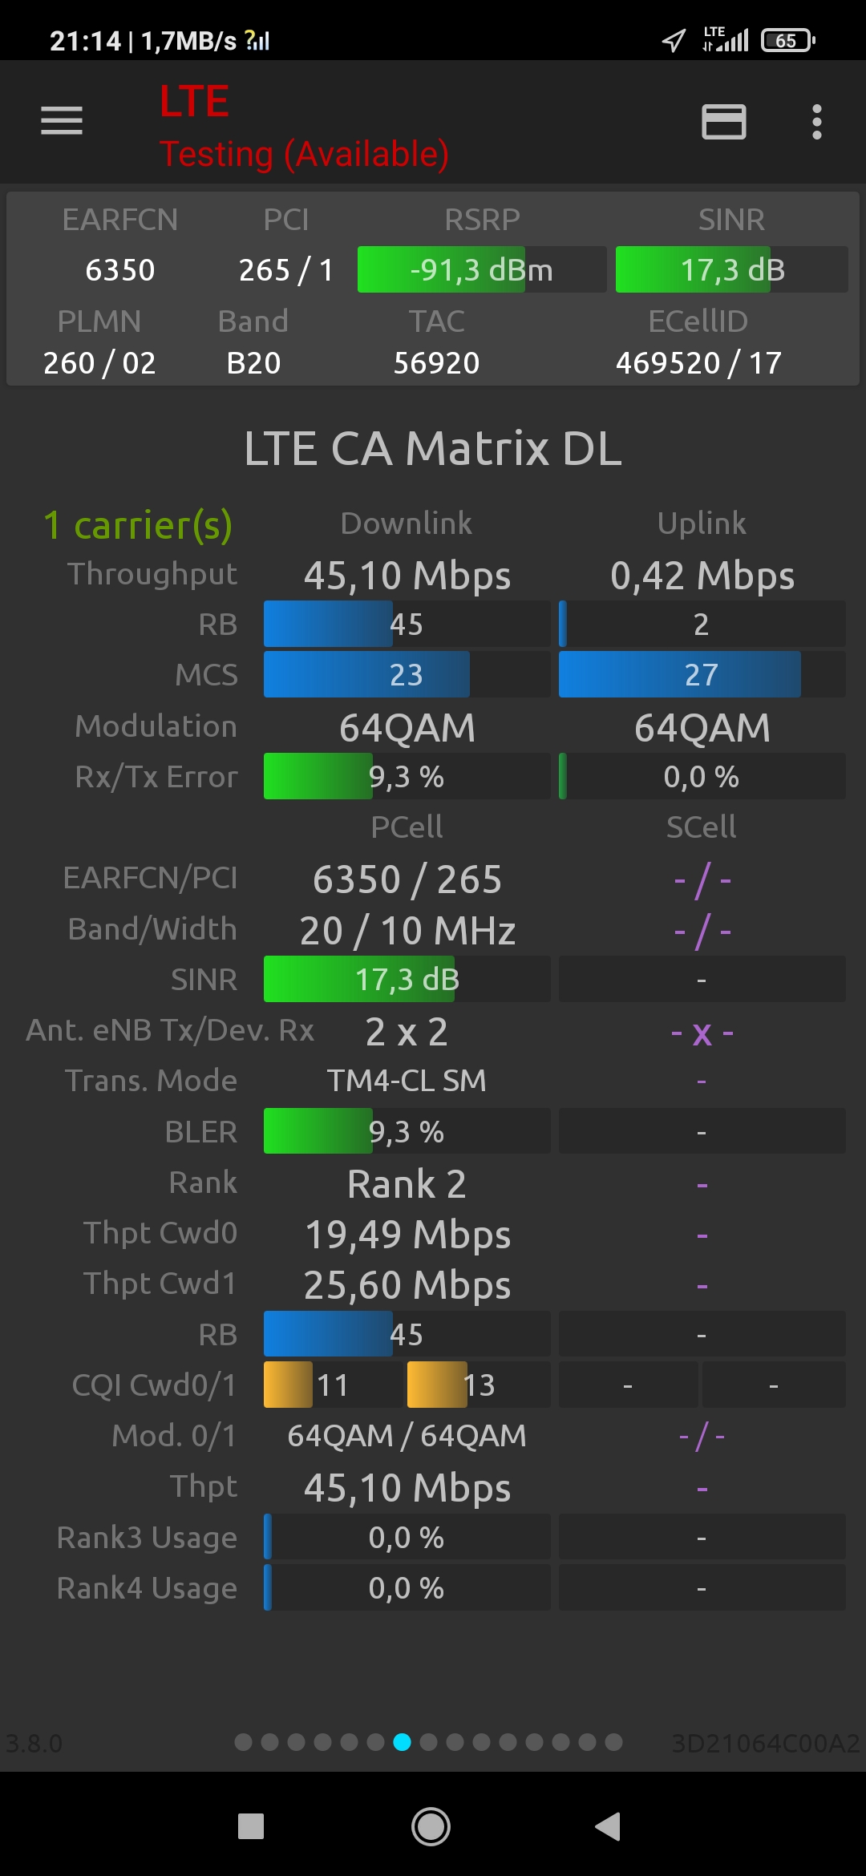
Task: Tap the red LTE Testing title
Action: point(303,127)
